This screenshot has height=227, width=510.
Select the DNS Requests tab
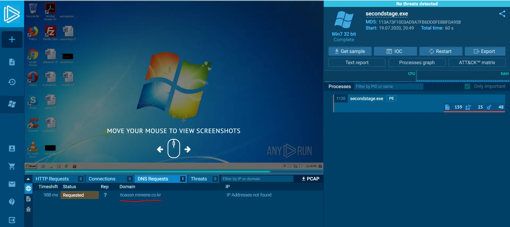tap(161, 179)
